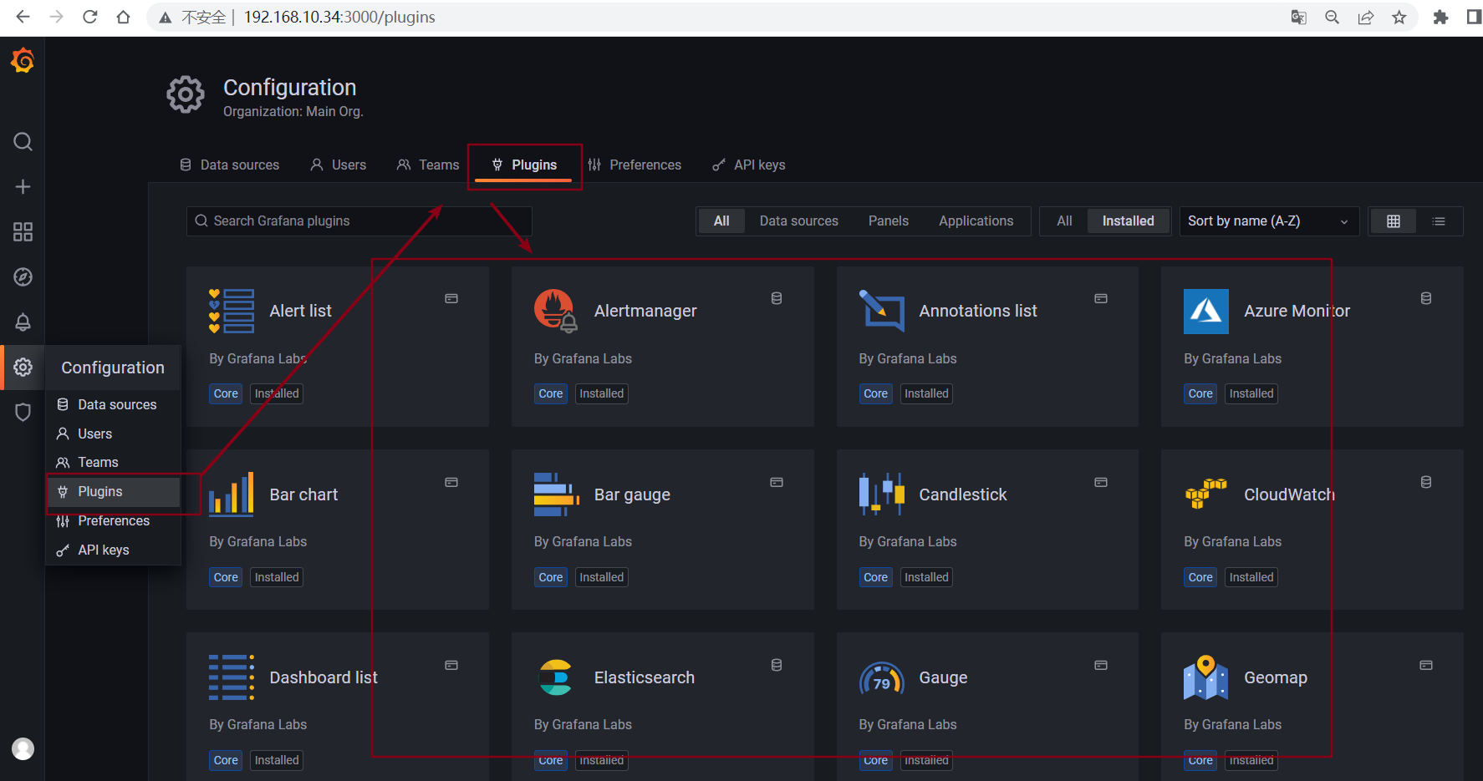Select Preferences in Configuration flyout menu

click(x=114, y=520)
